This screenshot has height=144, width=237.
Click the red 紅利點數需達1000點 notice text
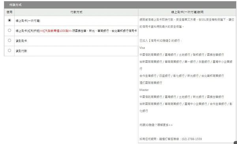click(x=55, y=31)
